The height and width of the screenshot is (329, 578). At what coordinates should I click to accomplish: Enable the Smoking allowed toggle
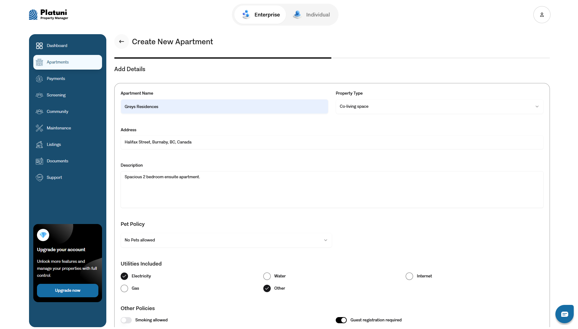click(126, 320)
